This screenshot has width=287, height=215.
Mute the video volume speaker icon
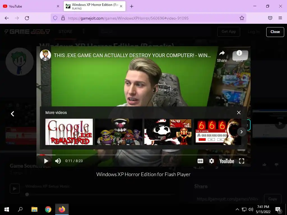[58, 161]
